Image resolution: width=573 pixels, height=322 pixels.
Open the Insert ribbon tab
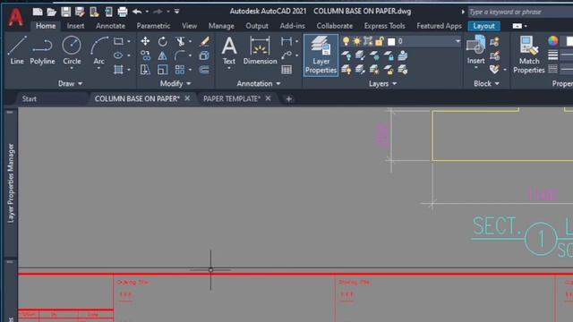pos(75,26)
